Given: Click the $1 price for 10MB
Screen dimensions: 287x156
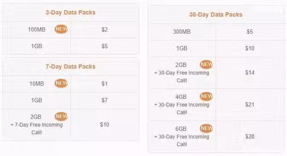Looking at the screenshot, I should (x=105, y=84).
